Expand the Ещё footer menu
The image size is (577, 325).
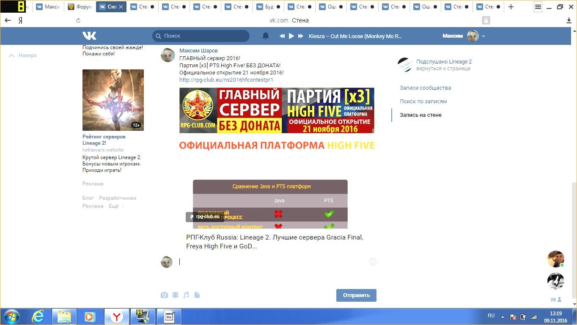coord(116,206)
